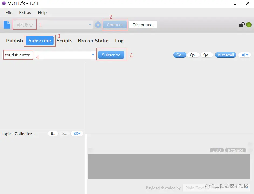Viewport: 254px width, 194px height.
Task: Select the Subscribe tab
Action: 40,41
